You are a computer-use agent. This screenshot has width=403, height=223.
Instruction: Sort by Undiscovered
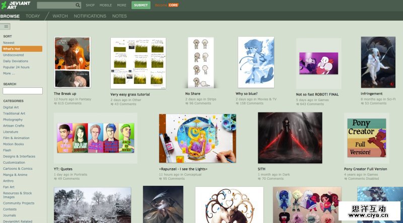14,55
